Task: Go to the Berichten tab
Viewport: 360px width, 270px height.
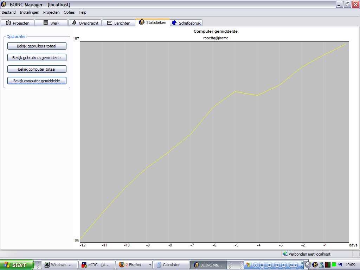Action: (x=119, y=23)
